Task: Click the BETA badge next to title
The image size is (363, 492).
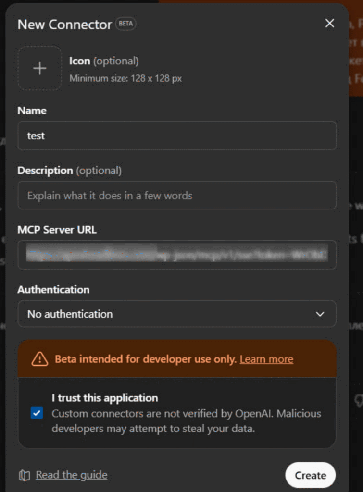Action: (125, 24)
